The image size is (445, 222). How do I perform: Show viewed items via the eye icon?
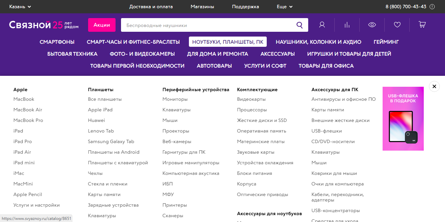[372, 24]
